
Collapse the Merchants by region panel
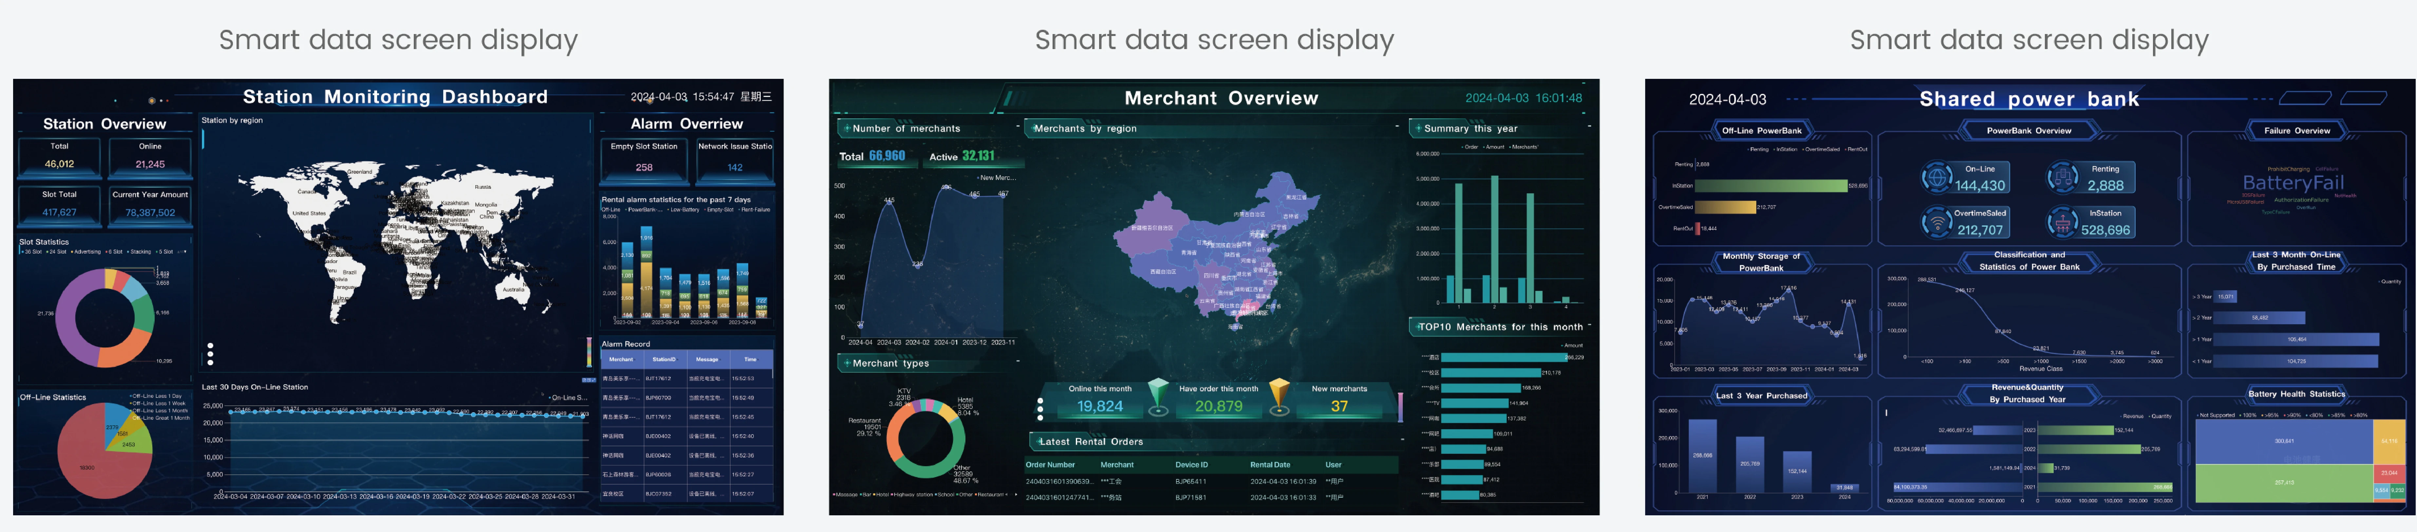tap(1397, 126)
